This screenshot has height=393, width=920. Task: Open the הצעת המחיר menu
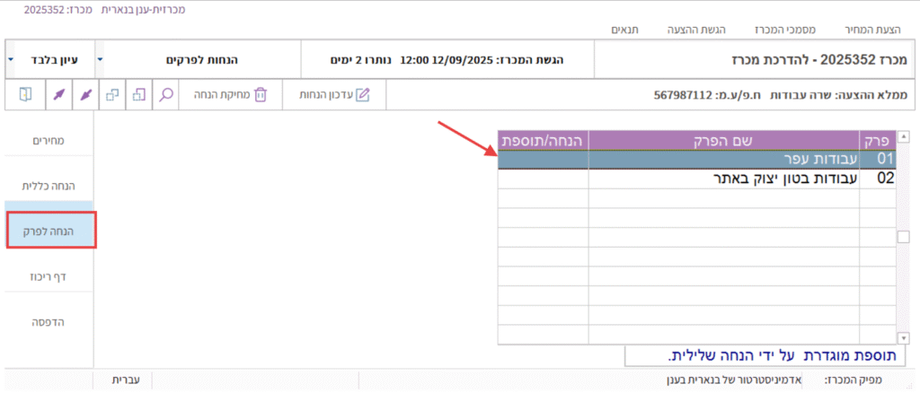click(874, 30)
